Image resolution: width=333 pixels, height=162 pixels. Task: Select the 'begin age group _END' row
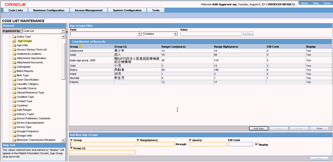pos(200,60)
